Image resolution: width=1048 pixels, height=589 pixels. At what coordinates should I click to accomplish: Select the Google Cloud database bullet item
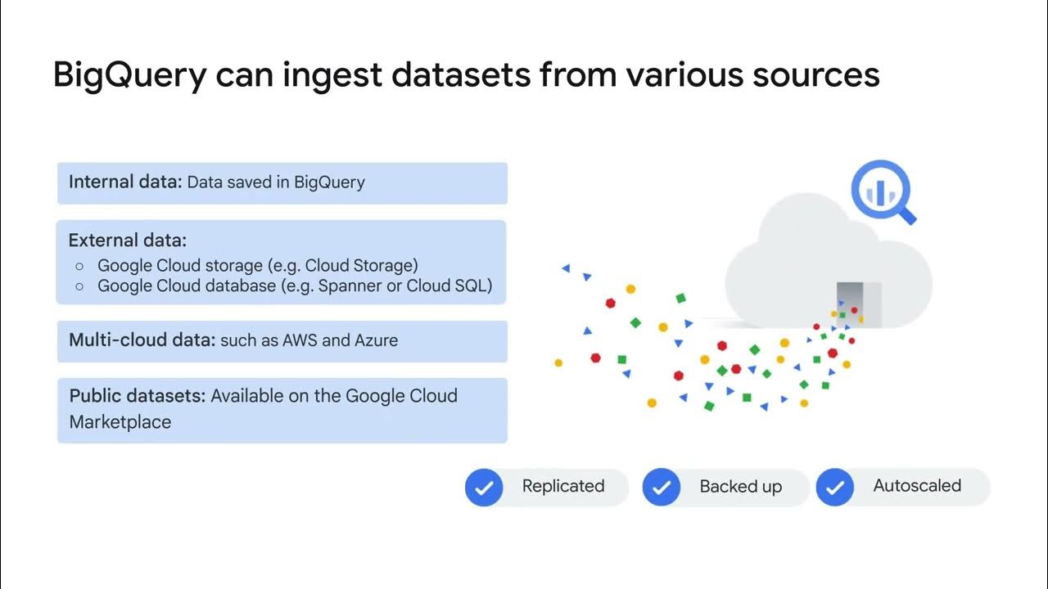[x=295, y=286]
